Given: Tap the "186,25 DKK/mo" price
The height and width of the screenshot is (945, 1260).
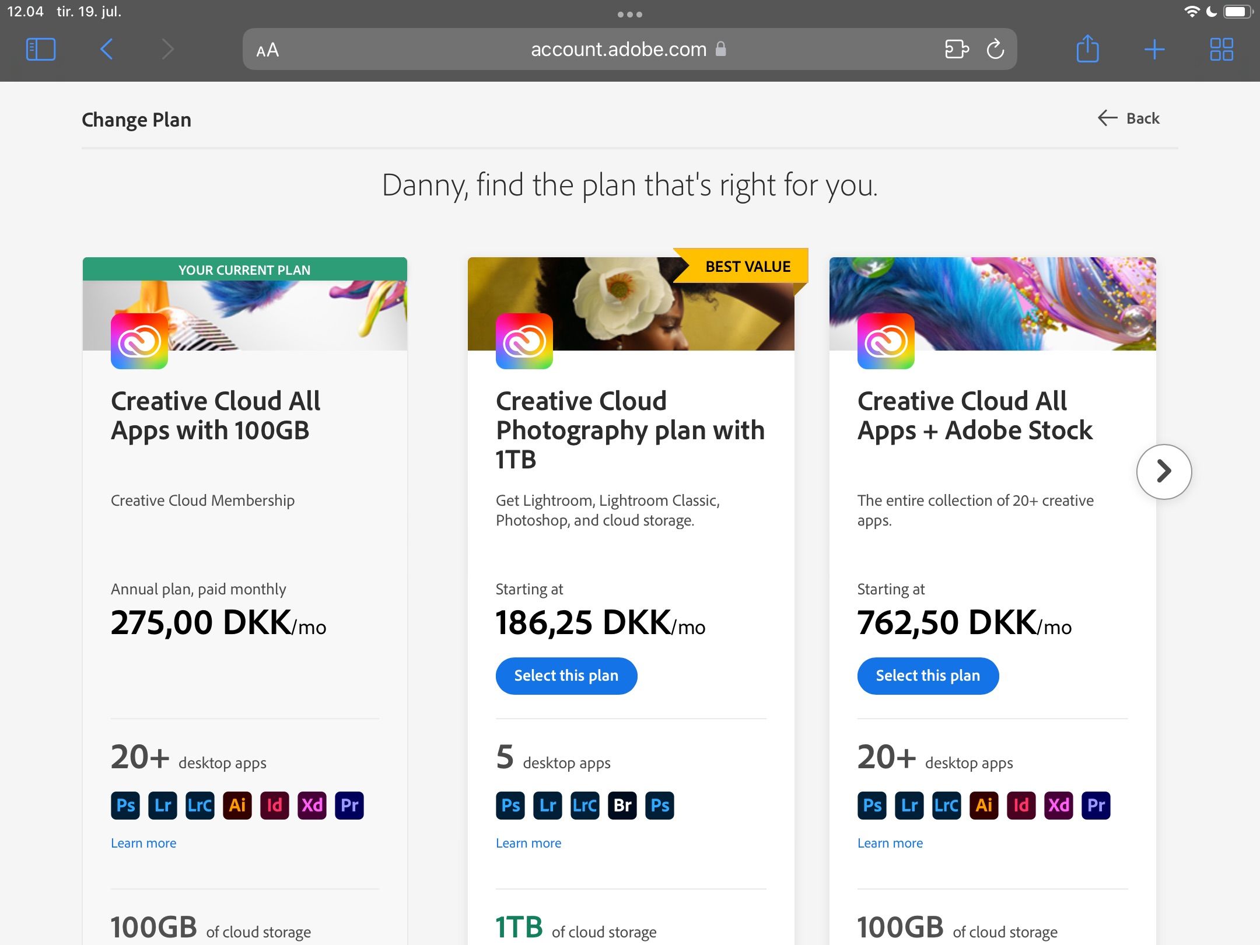Looking at the screenshot, I should (601, 622).
